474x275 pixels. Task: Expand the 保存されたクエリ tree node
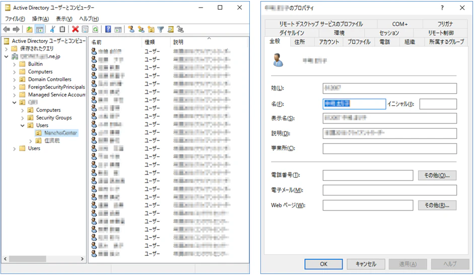coord(7,49)
